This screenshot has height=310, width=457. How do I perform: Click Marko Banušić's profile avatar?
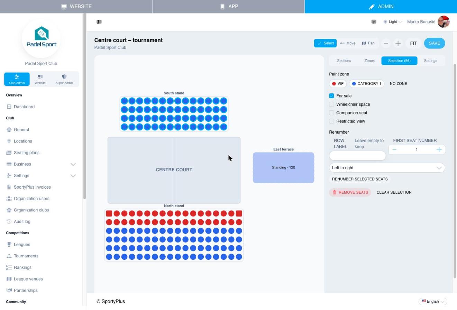444,22
